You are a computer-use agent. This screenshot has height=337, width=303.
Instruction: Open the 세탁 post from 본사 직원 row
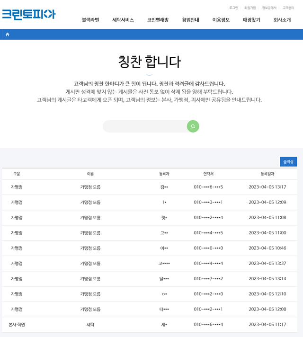click(x=90, y=325)
